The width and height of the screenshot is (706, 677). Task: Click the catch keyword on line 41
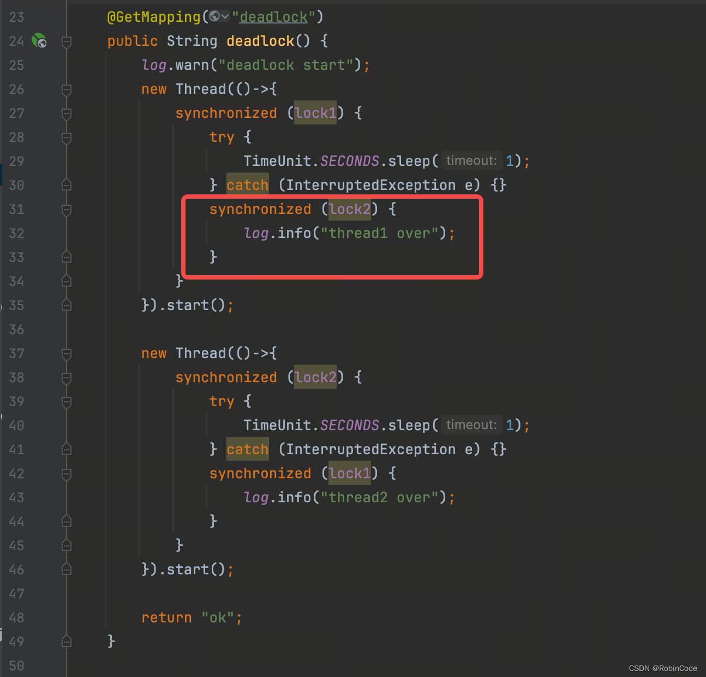248,449
